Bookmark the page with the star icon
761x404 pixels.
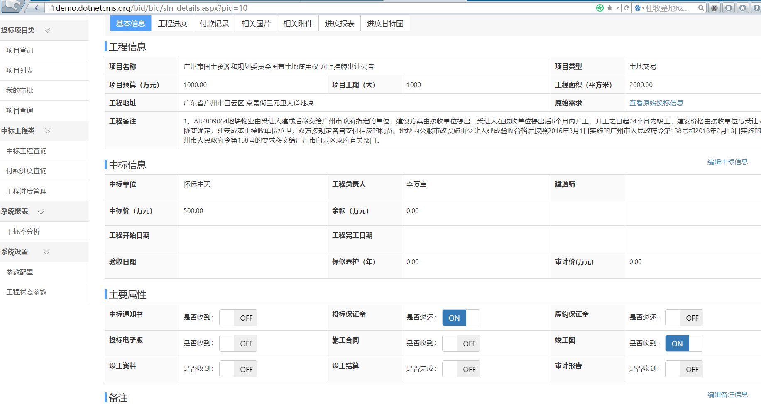pyautogui.click(x=609, y=8)
